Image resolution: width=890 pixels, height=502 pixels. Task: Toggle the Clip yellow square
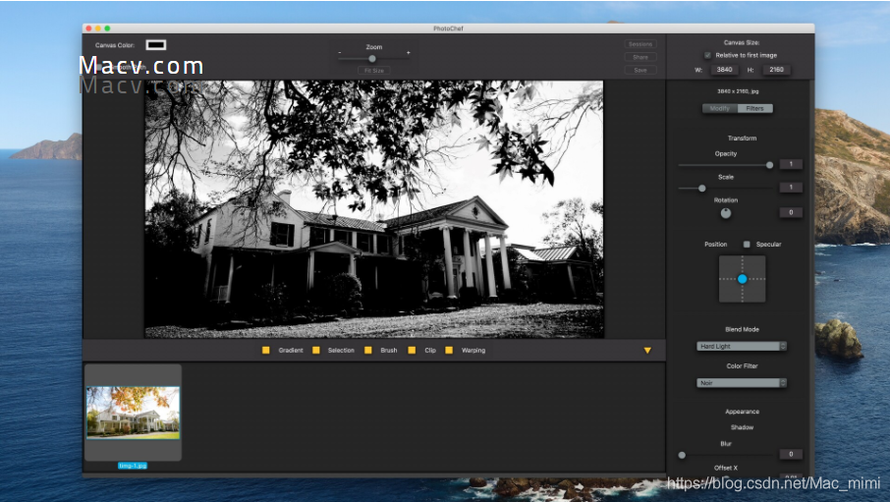pos(412,351)
